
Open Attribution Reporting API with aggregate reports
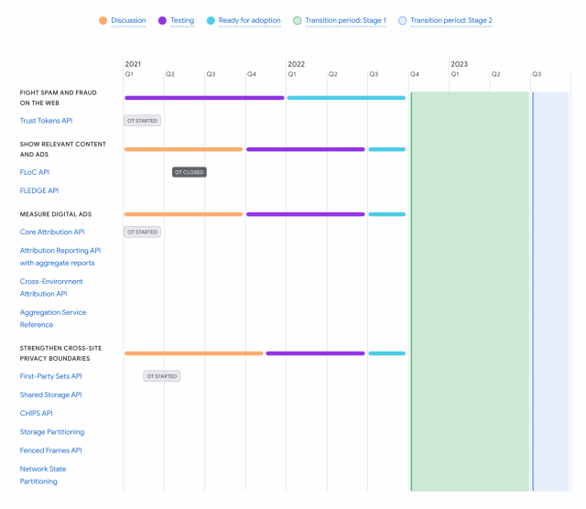[60, 256]
